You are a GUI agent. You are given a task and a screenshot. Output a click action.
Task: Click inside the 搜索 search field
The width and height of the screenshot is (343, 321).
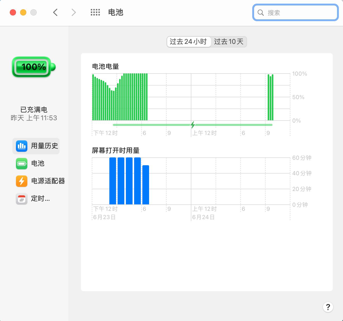coord(296,12)
